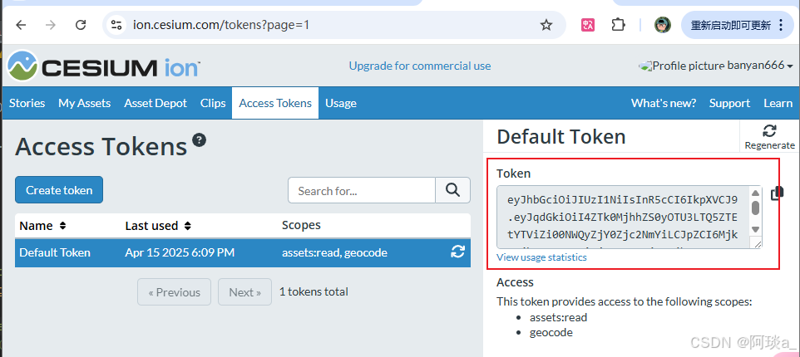Open the What's new? link

[664, 103]
